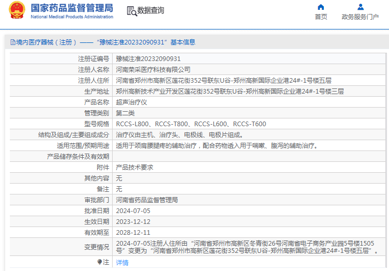The image size is (389, 271).
Task: Click approval date 2024-07-05
Action: coord(133,211)
